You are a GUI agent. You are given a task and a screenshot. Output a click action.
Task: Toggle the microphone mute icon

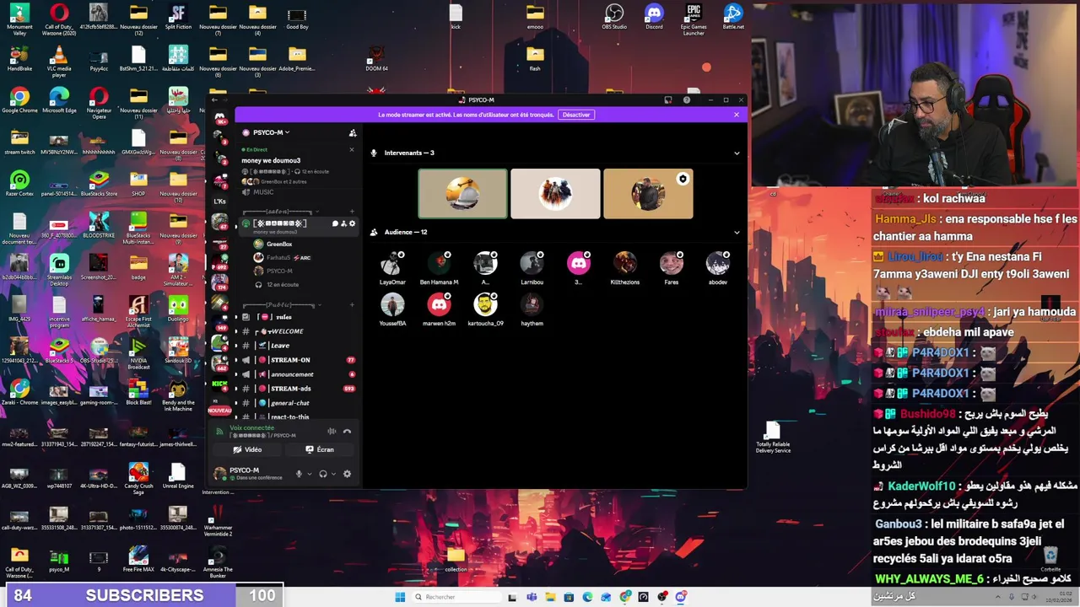[299, 474]
